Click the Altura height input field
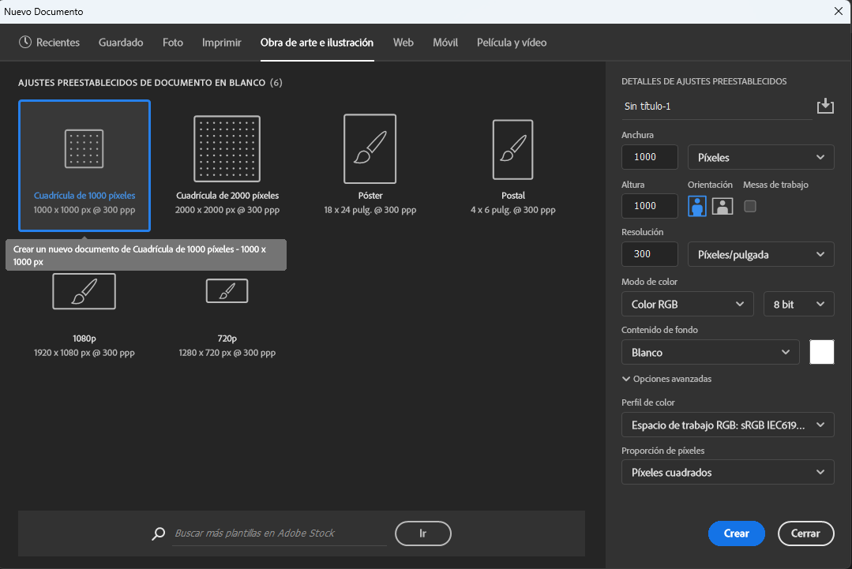 pyautogui.click(x=649, y=206)
